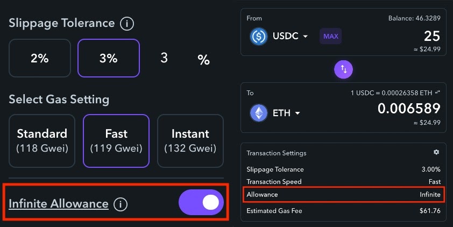Open the USDC token dropdown arrow
The width and height of the screenshot is (453, 227).
(305, 37)
